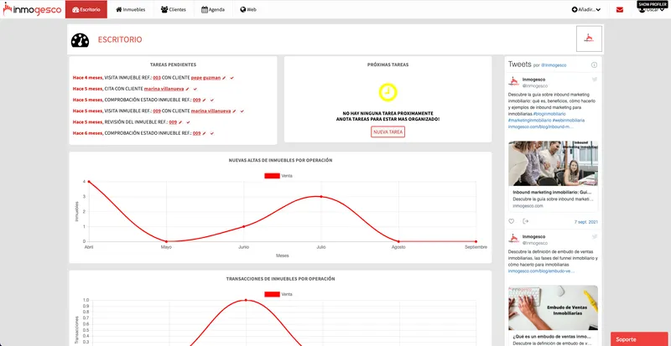671x346 pixels.
Task: Click the Tweets info icon
Action: tap(594, 65)
